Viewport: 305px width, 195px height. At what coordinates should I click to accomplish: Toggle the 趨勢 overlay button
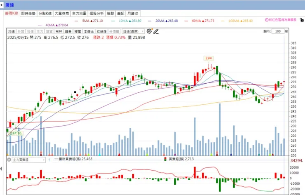(68, 31)
